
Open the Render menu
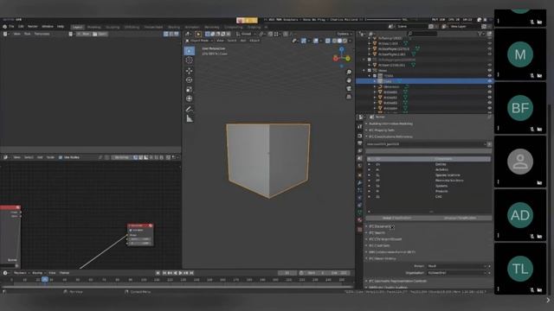click(33, 27)
